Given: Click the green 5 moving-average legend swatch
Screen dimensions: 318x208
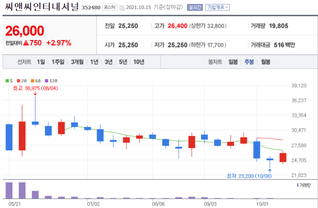Looking at the screenshot, I should tap(7, 81).
